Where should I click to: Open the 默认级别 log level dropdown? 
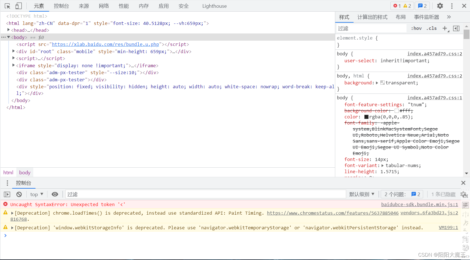(362, 194)
